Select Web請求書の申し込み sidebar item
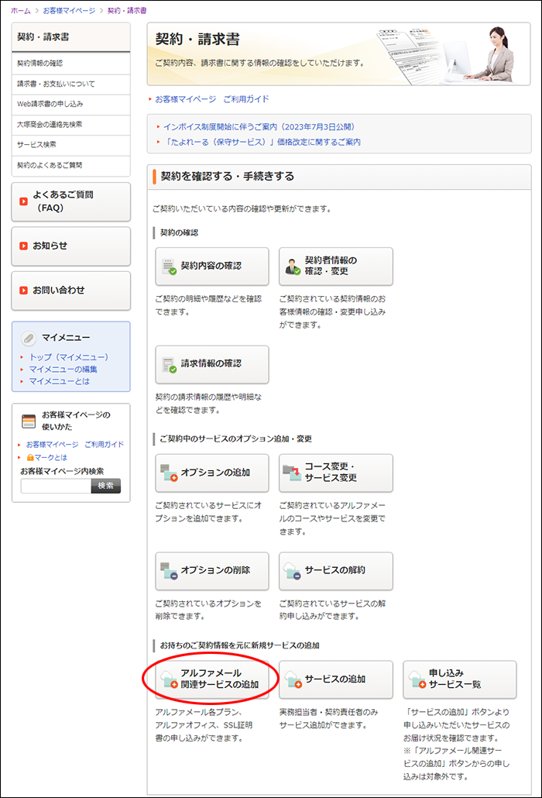 (x=70, y=105)
